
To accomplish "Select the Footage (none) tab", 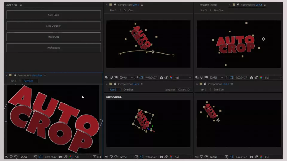I will coord(208,5).
